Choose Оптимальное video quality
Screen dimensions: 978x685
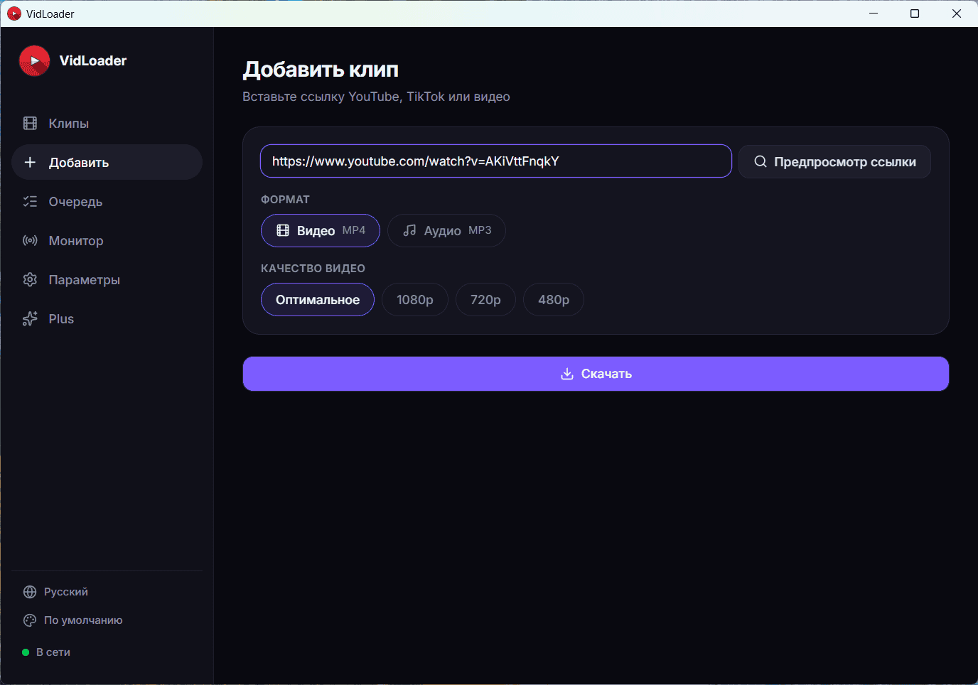point(317,300)
